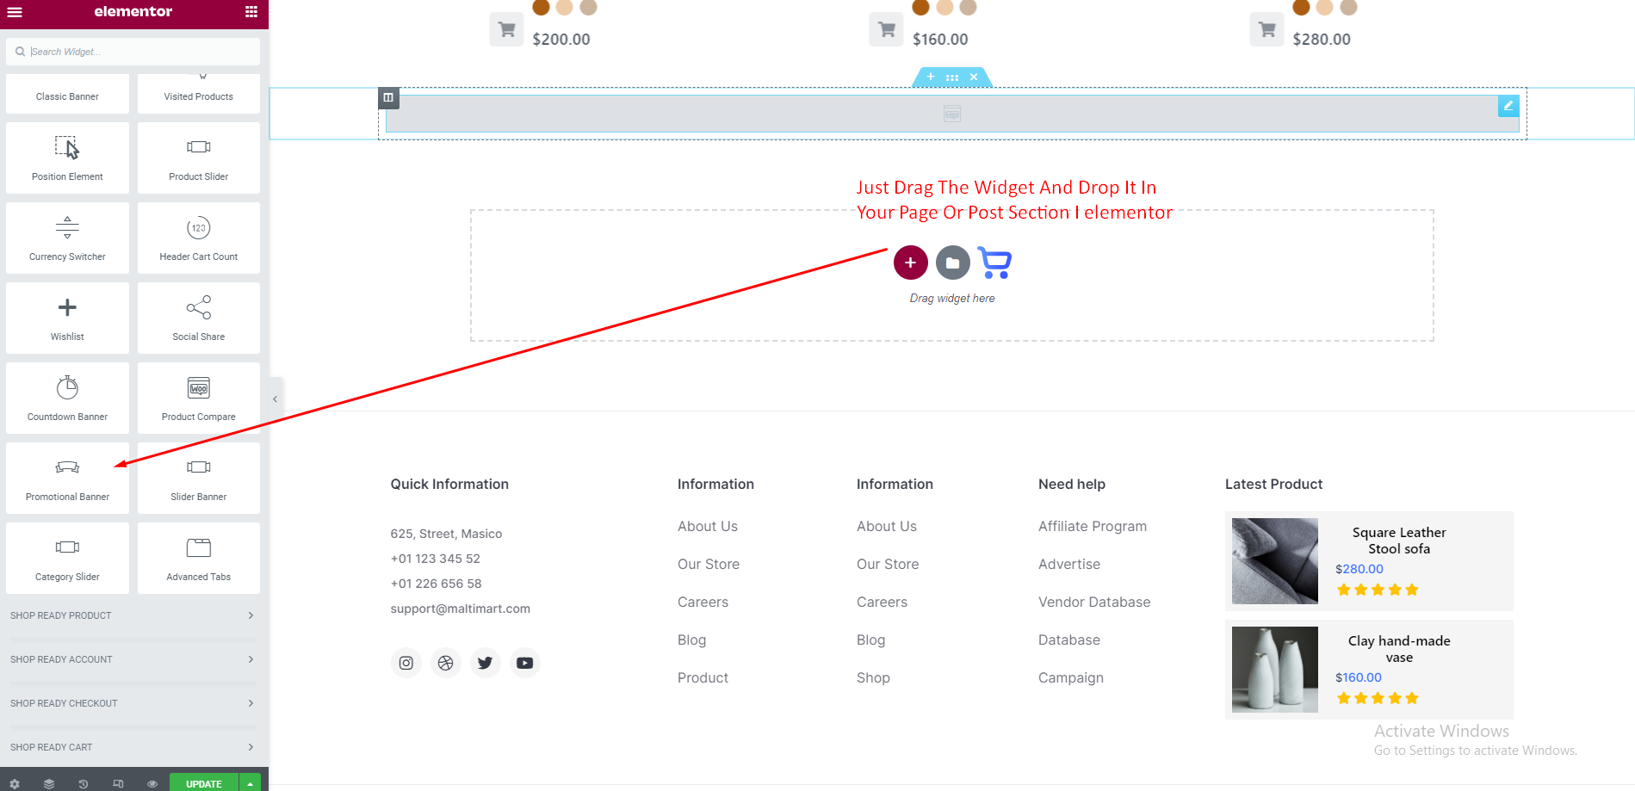Click the green Update button
This screenshot has height=791, width=1635.
(x=204, y=783)
